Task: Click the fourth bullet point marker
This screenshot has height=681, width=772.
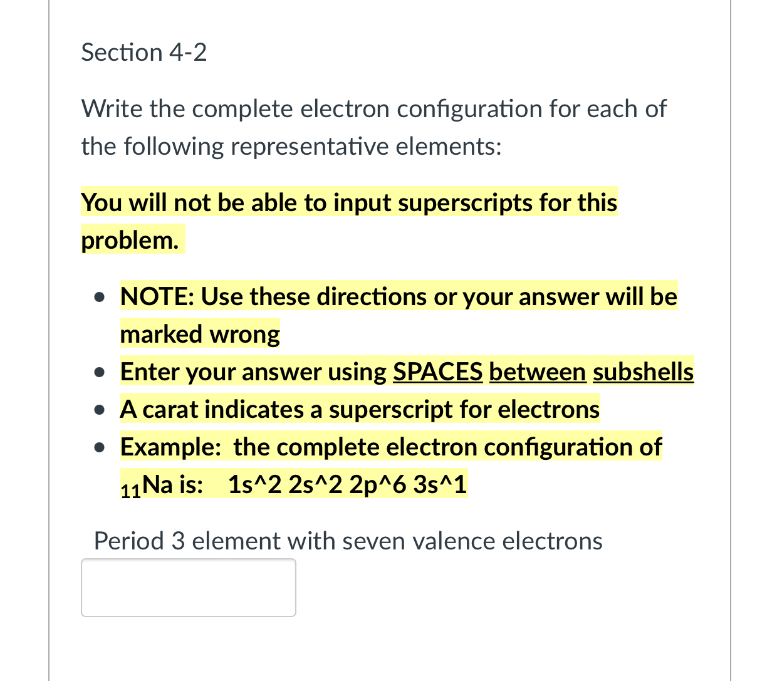Action: point(100,447)
